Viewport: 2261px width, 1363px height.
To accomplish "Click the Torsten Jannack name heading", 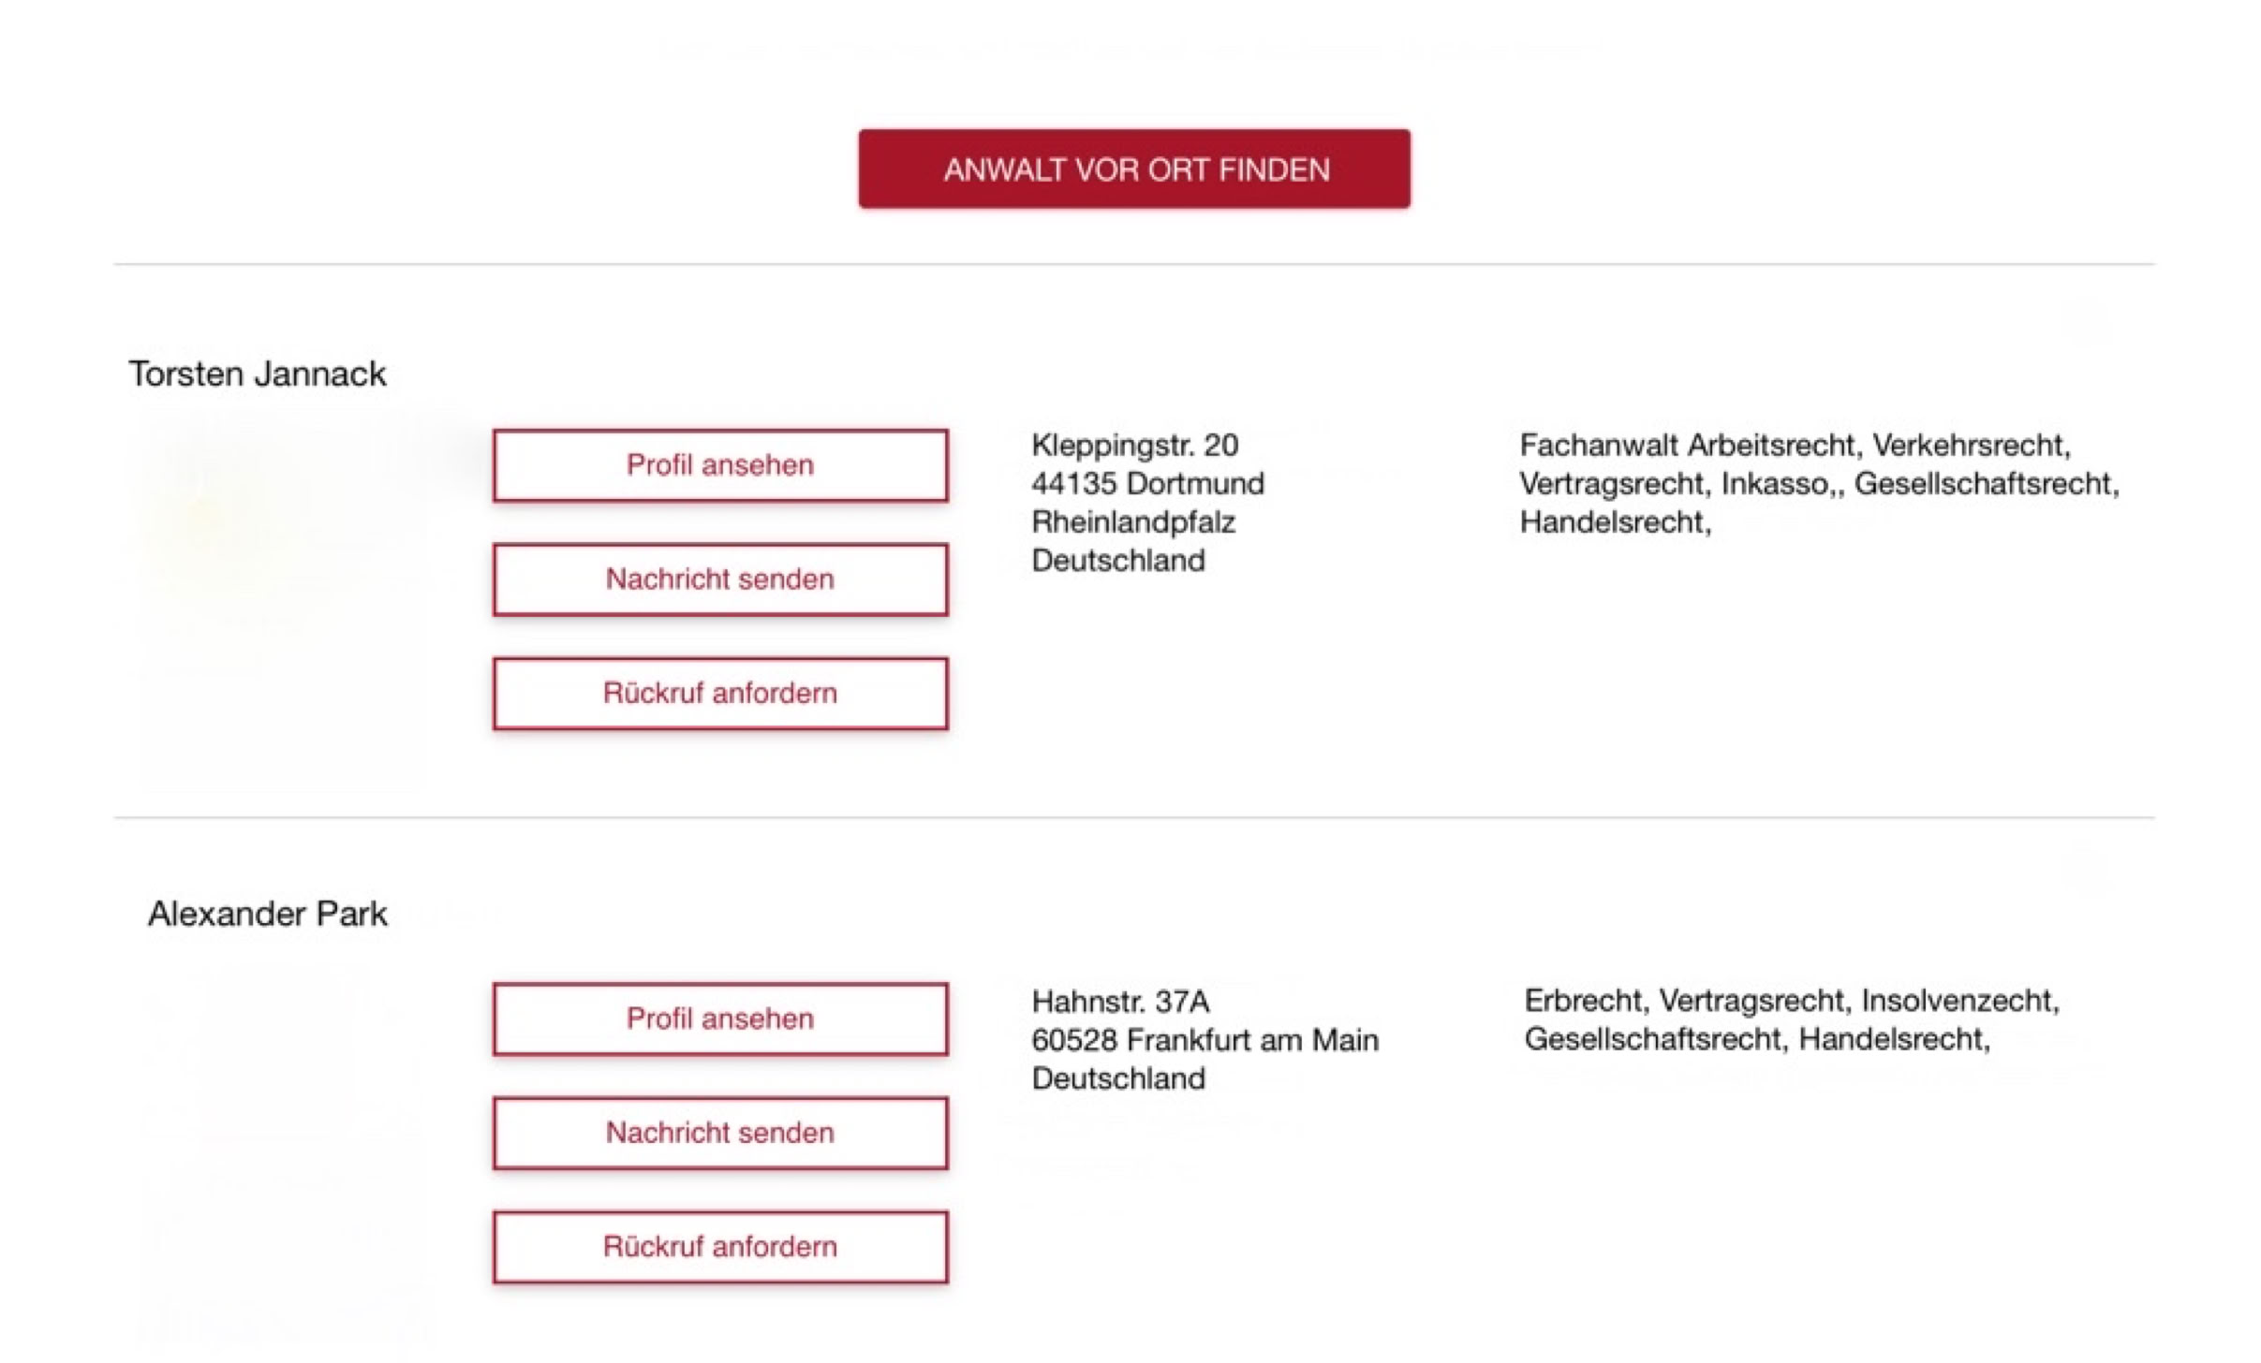I will coord(258,374).
